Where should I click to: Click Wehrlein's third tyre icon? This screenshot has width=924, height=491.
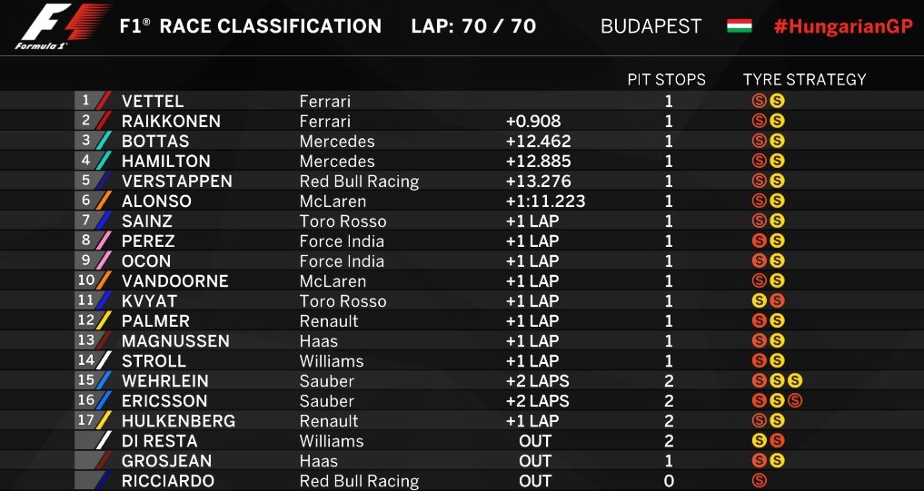796,381
